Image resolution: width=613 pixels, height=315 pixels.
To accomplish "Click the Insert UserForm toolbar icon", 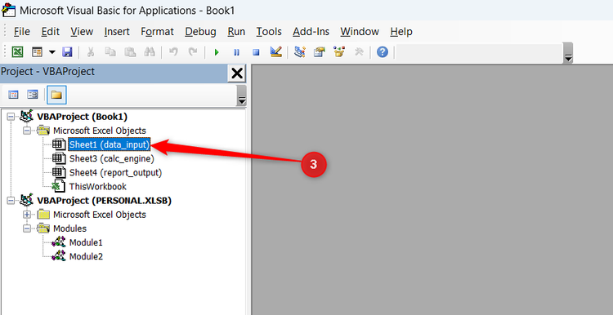I will 37,52.
